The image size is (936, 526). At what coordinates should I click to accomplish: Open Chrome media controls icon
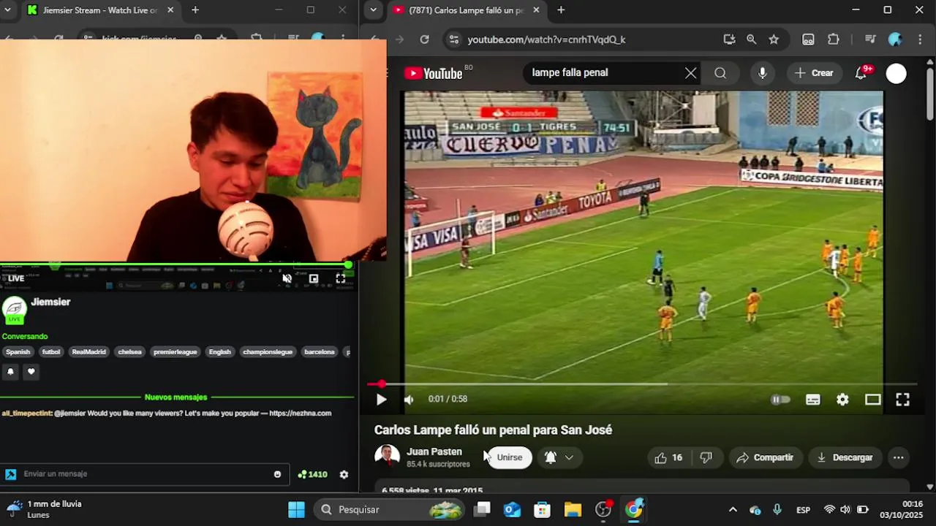pyautogui.click(x=870, y=39)
